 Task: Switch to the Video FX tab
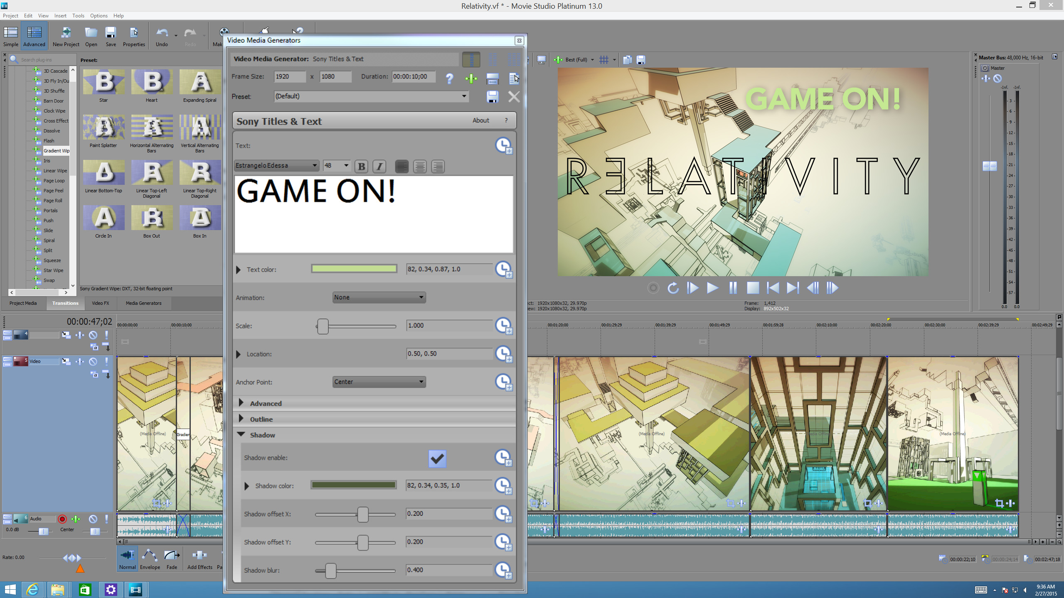point(100,303)
